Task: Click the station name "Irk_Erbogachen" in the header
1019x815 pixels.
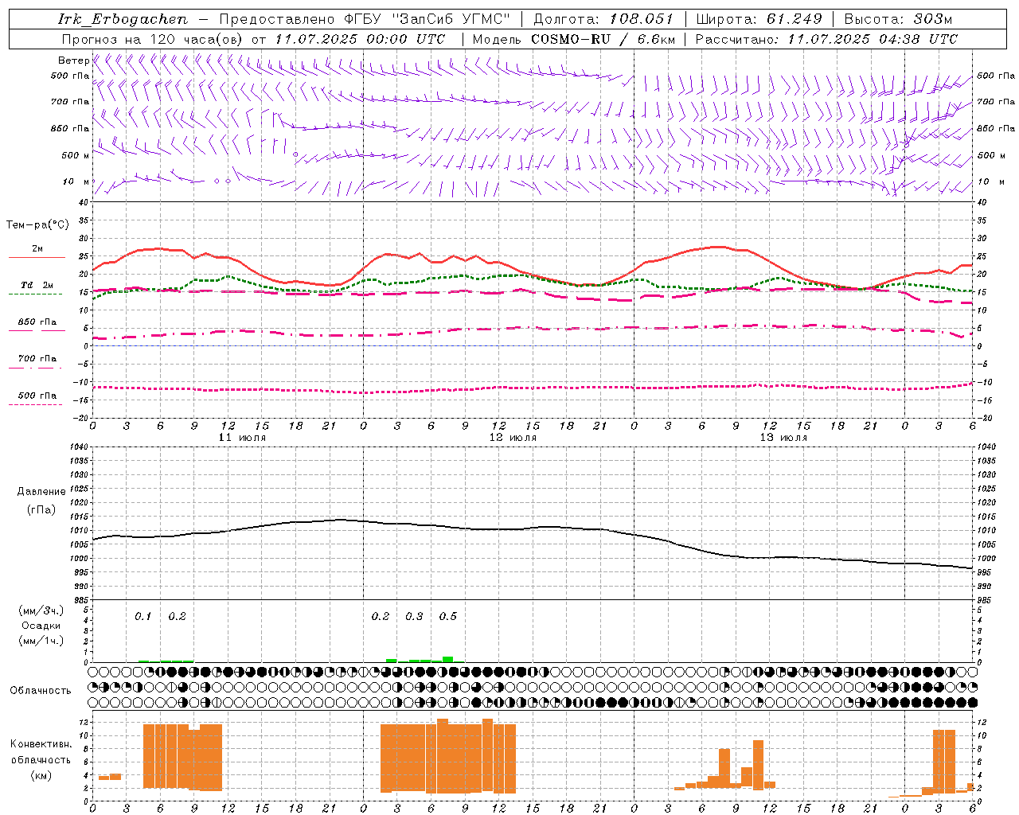Action: [x=123, y=19]
